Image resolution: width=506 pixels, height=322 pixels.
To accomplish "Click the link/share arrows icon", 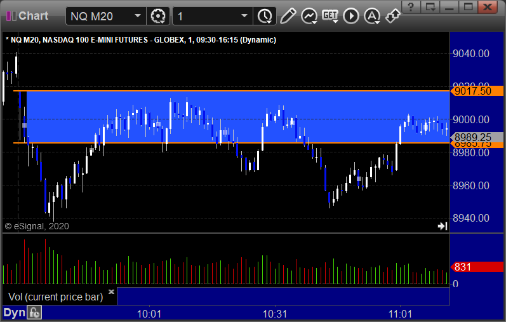I will (x=393, y=16).
